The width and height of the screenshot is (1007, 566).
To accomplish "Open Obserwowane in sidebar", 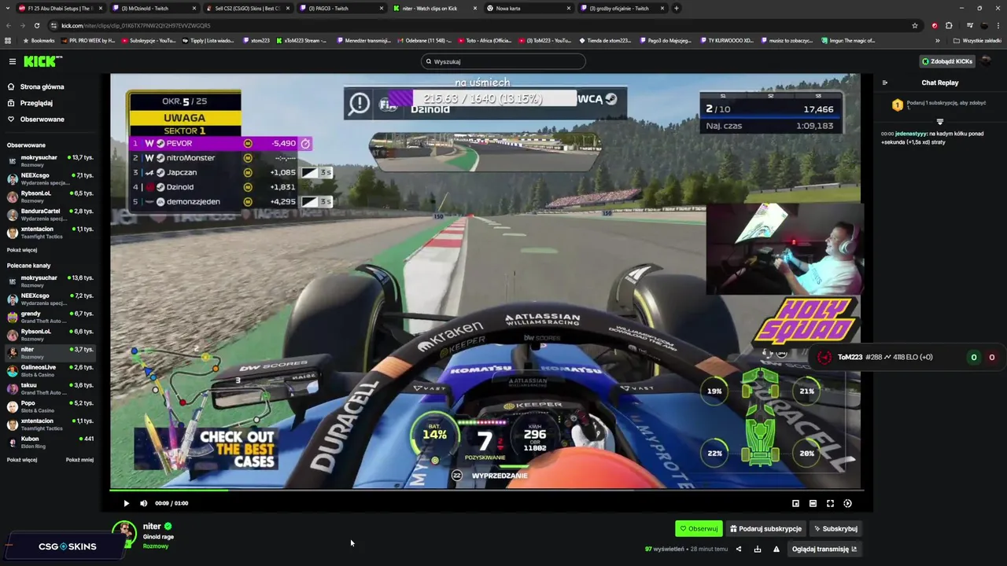I will click(36, 119).
